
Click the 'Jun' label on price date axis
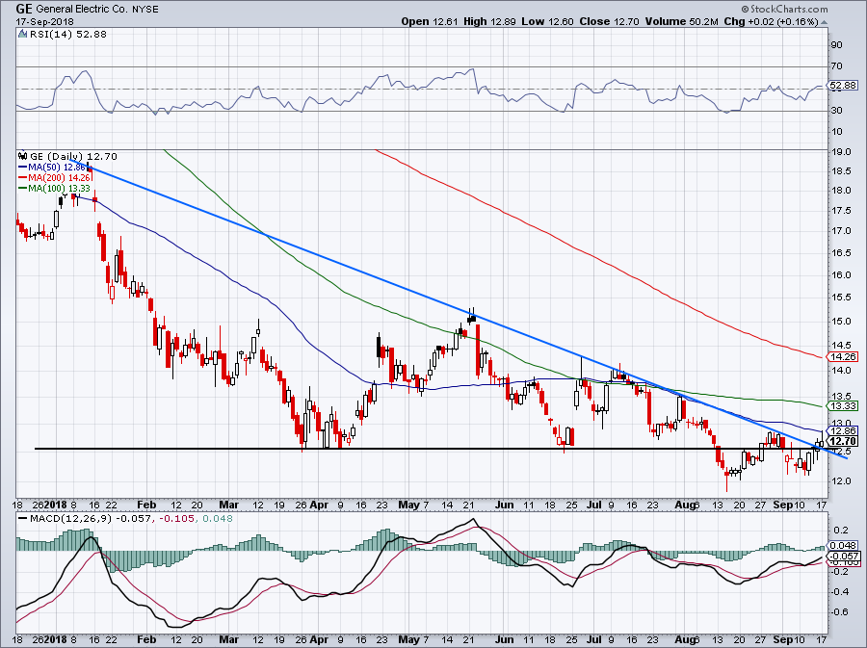tap(504, 505)
